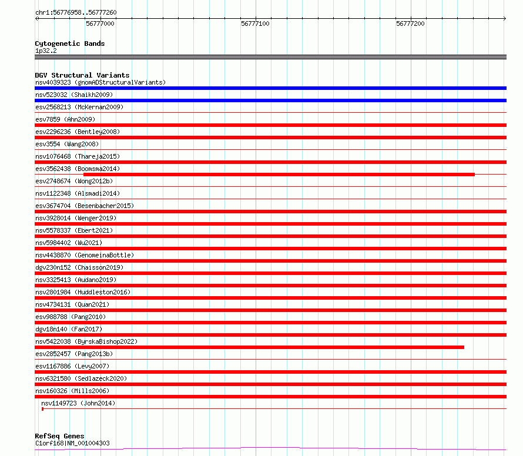Open variant nsv4734131 (Quan2021)
This screenshot has width=523, height=456.
tap(72, 304)
